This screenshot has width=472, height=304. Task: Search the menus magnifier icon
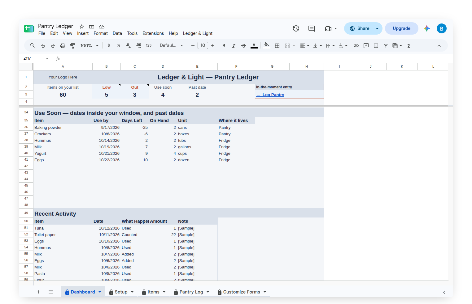tap(33, 45)
